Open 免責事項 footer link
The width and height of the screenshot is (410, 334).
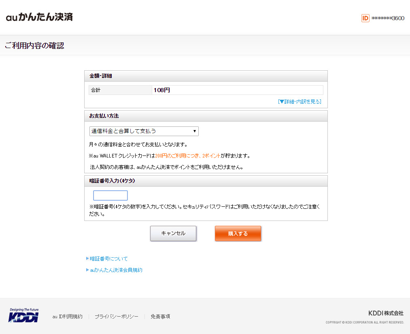(x=160, y=317)
